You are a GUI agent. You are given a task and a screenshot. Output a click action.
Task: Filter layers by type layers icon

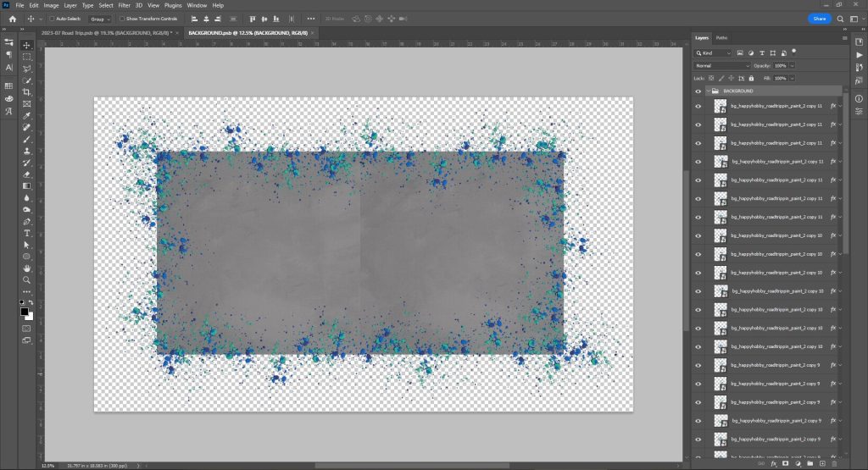point(764,53)
